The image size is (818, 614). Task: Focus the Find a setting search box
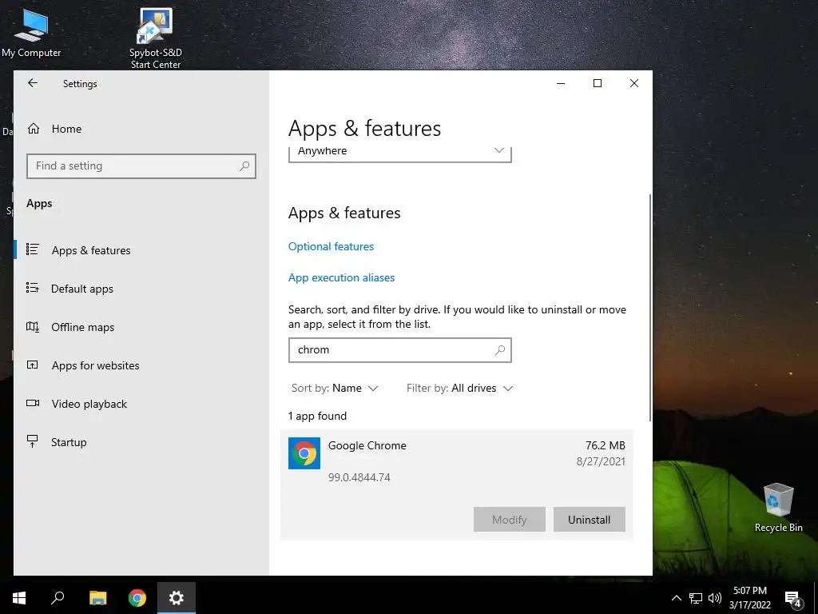[141, 166]
